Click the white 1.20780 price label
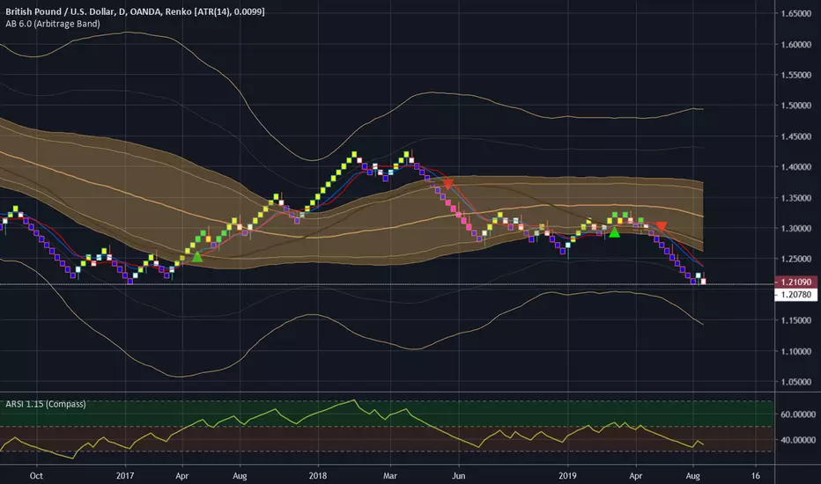Image resolution: width=821 pixels, height=484 pixels. click(x=795, y=295)
